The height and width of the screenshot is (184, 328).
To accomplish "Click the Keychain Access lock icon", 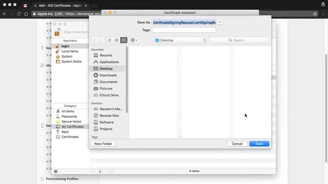I will coord(57,32).
